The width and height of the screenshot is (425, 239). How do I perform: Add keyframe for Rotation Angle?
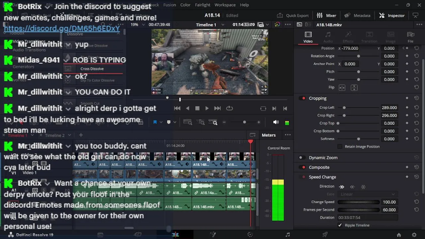407,56
